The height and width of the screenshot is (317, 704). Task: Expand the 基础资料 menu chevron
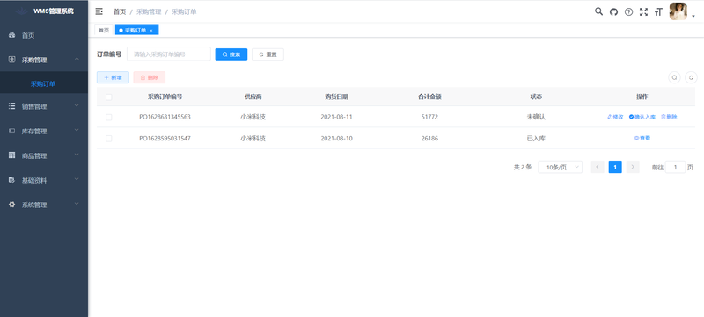77,180
